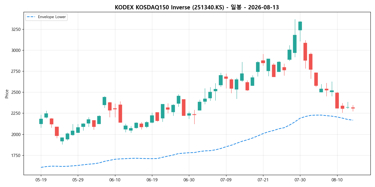
Task: Click the 2250 y-axis tick label
Action: click(16, 113)
